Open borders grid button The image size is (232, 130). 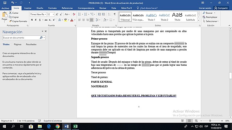pos(111,20)
